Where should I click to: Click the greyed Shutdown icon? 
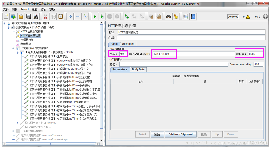(117, 17)
